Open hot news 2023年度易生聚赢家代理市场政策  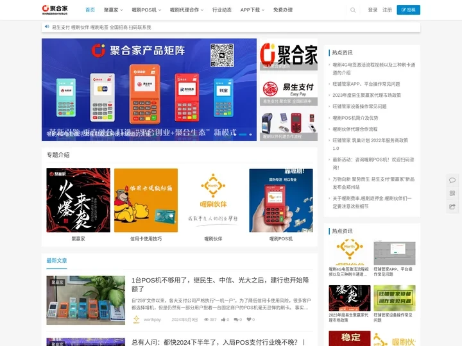point(366,95)
